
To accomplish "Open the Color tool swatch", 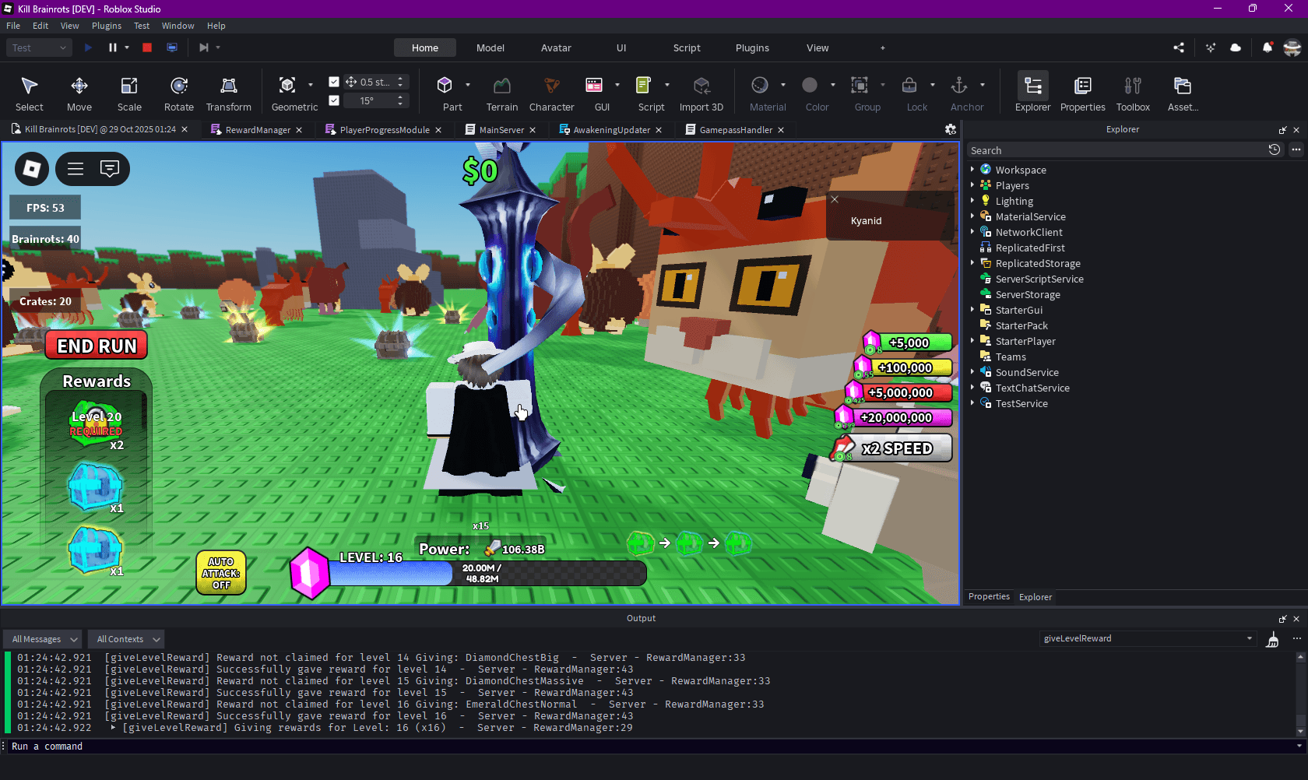I will click(810, 93).
